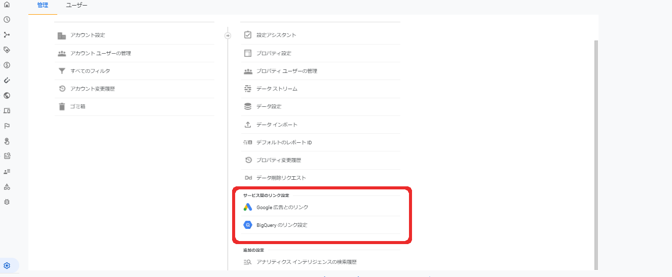672x277 pixels.
Task: Select the 管理 tab
Action: coord(43,5)
